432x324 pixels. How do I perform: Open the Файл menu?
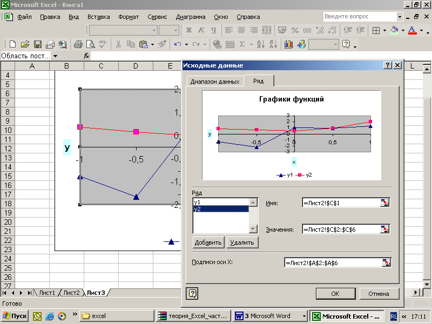coord(24,17)
